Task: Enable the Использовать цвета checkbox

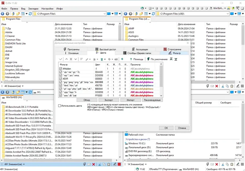Action: click(x=60, y=106)
